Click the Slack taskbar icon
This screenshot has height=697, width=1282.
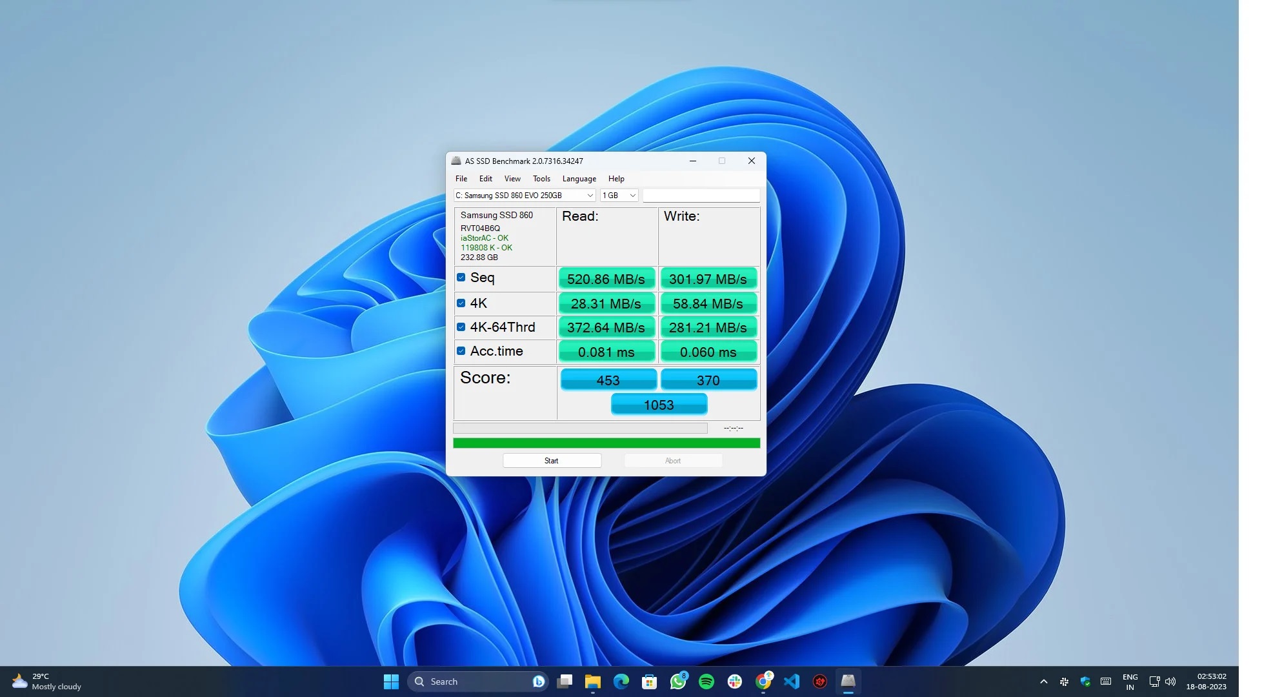click(735, 682)
